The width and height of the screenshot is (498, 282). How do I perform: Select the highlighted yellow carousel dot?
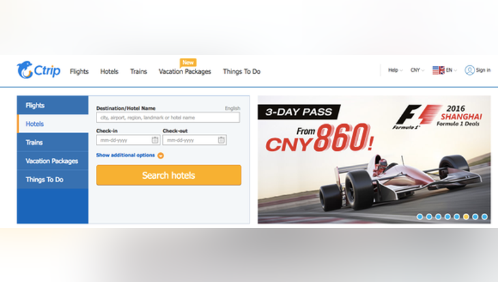tap(466, 217)
